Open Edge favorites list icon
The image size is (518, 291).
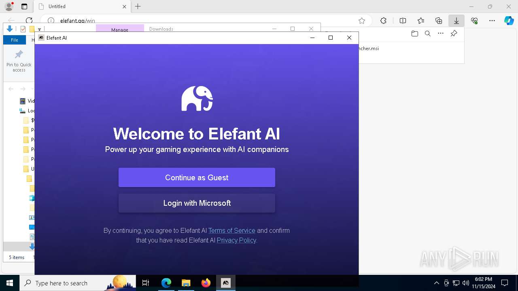(421, 21)
